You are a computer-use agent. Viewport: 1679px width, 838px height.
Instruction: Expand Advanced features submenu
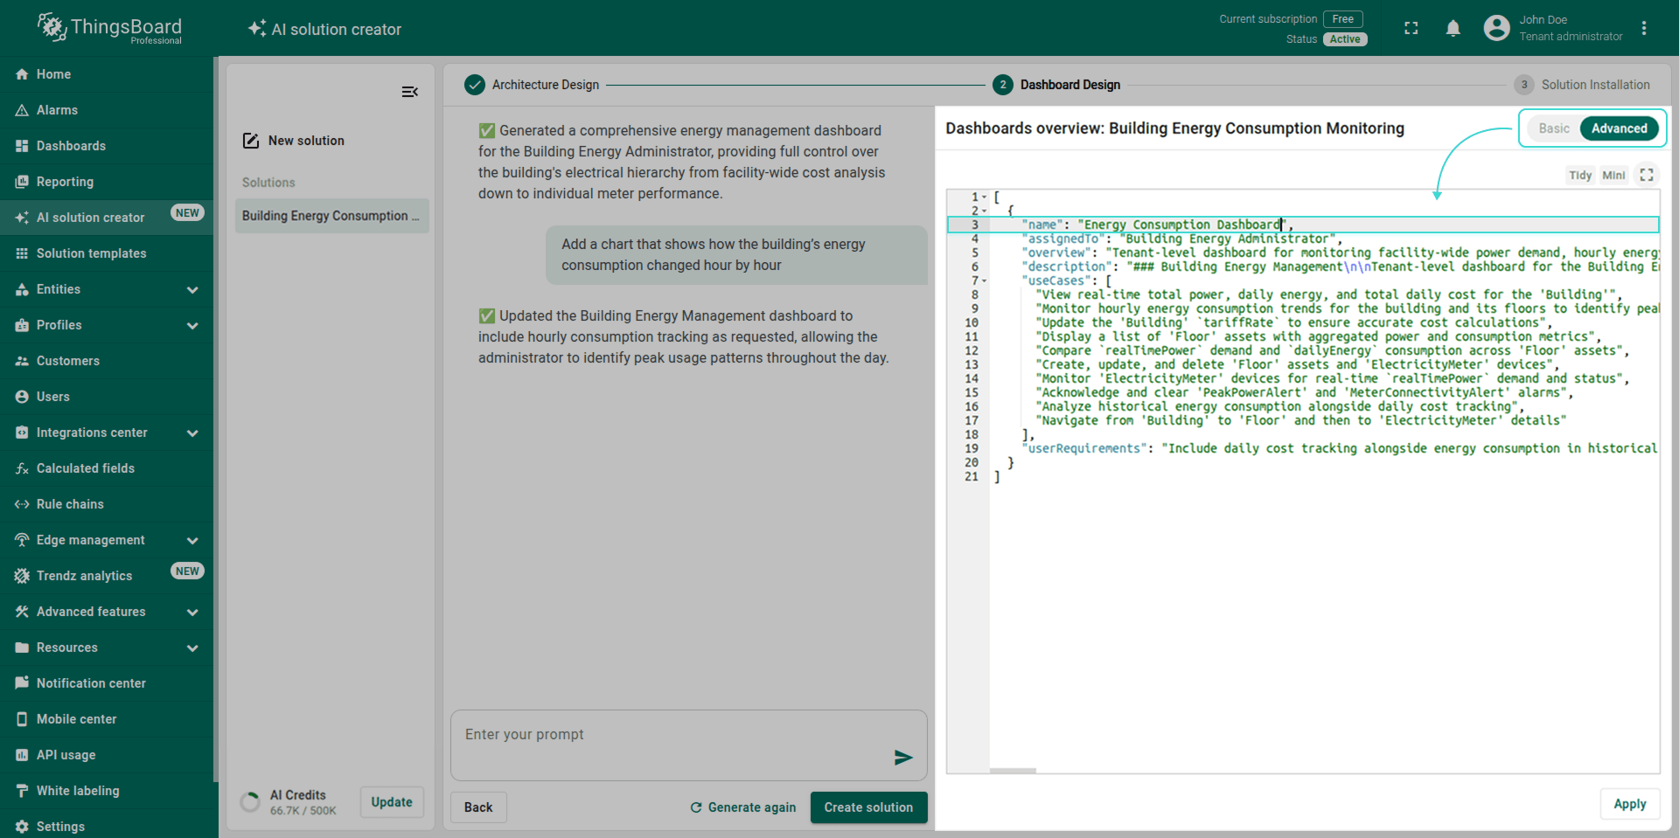click(192, 612)
